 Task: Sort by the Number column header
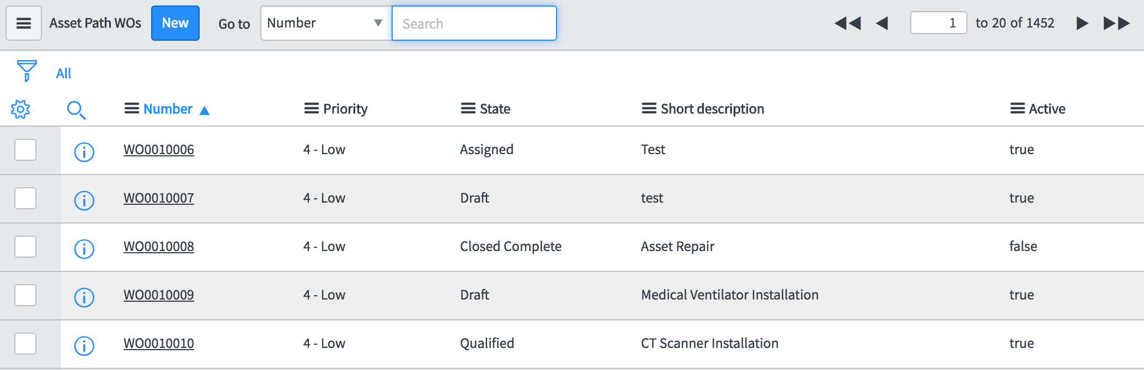tap(168, 109)
